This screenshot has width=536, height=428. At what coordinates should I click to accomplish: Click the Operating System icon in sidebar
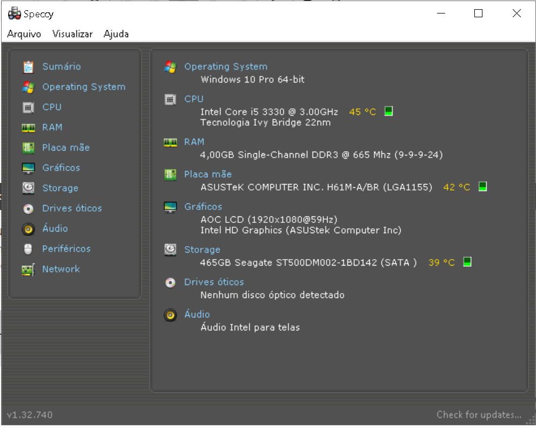tap(28, 87)
